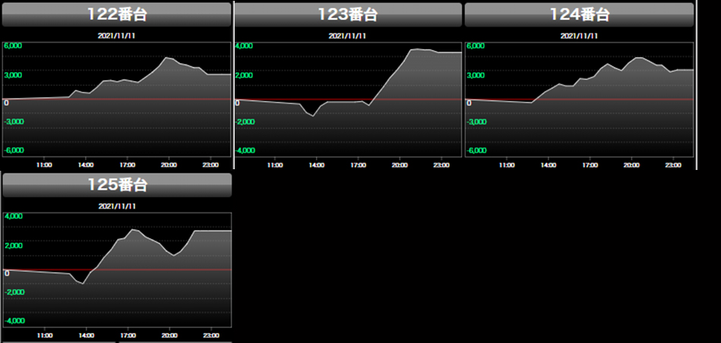Click the 3,000 axis label on 122番台 graph

click(13, 75)
